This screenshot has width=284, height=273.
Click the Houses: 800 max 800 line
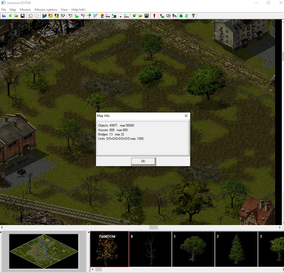(x=113, y=130)
